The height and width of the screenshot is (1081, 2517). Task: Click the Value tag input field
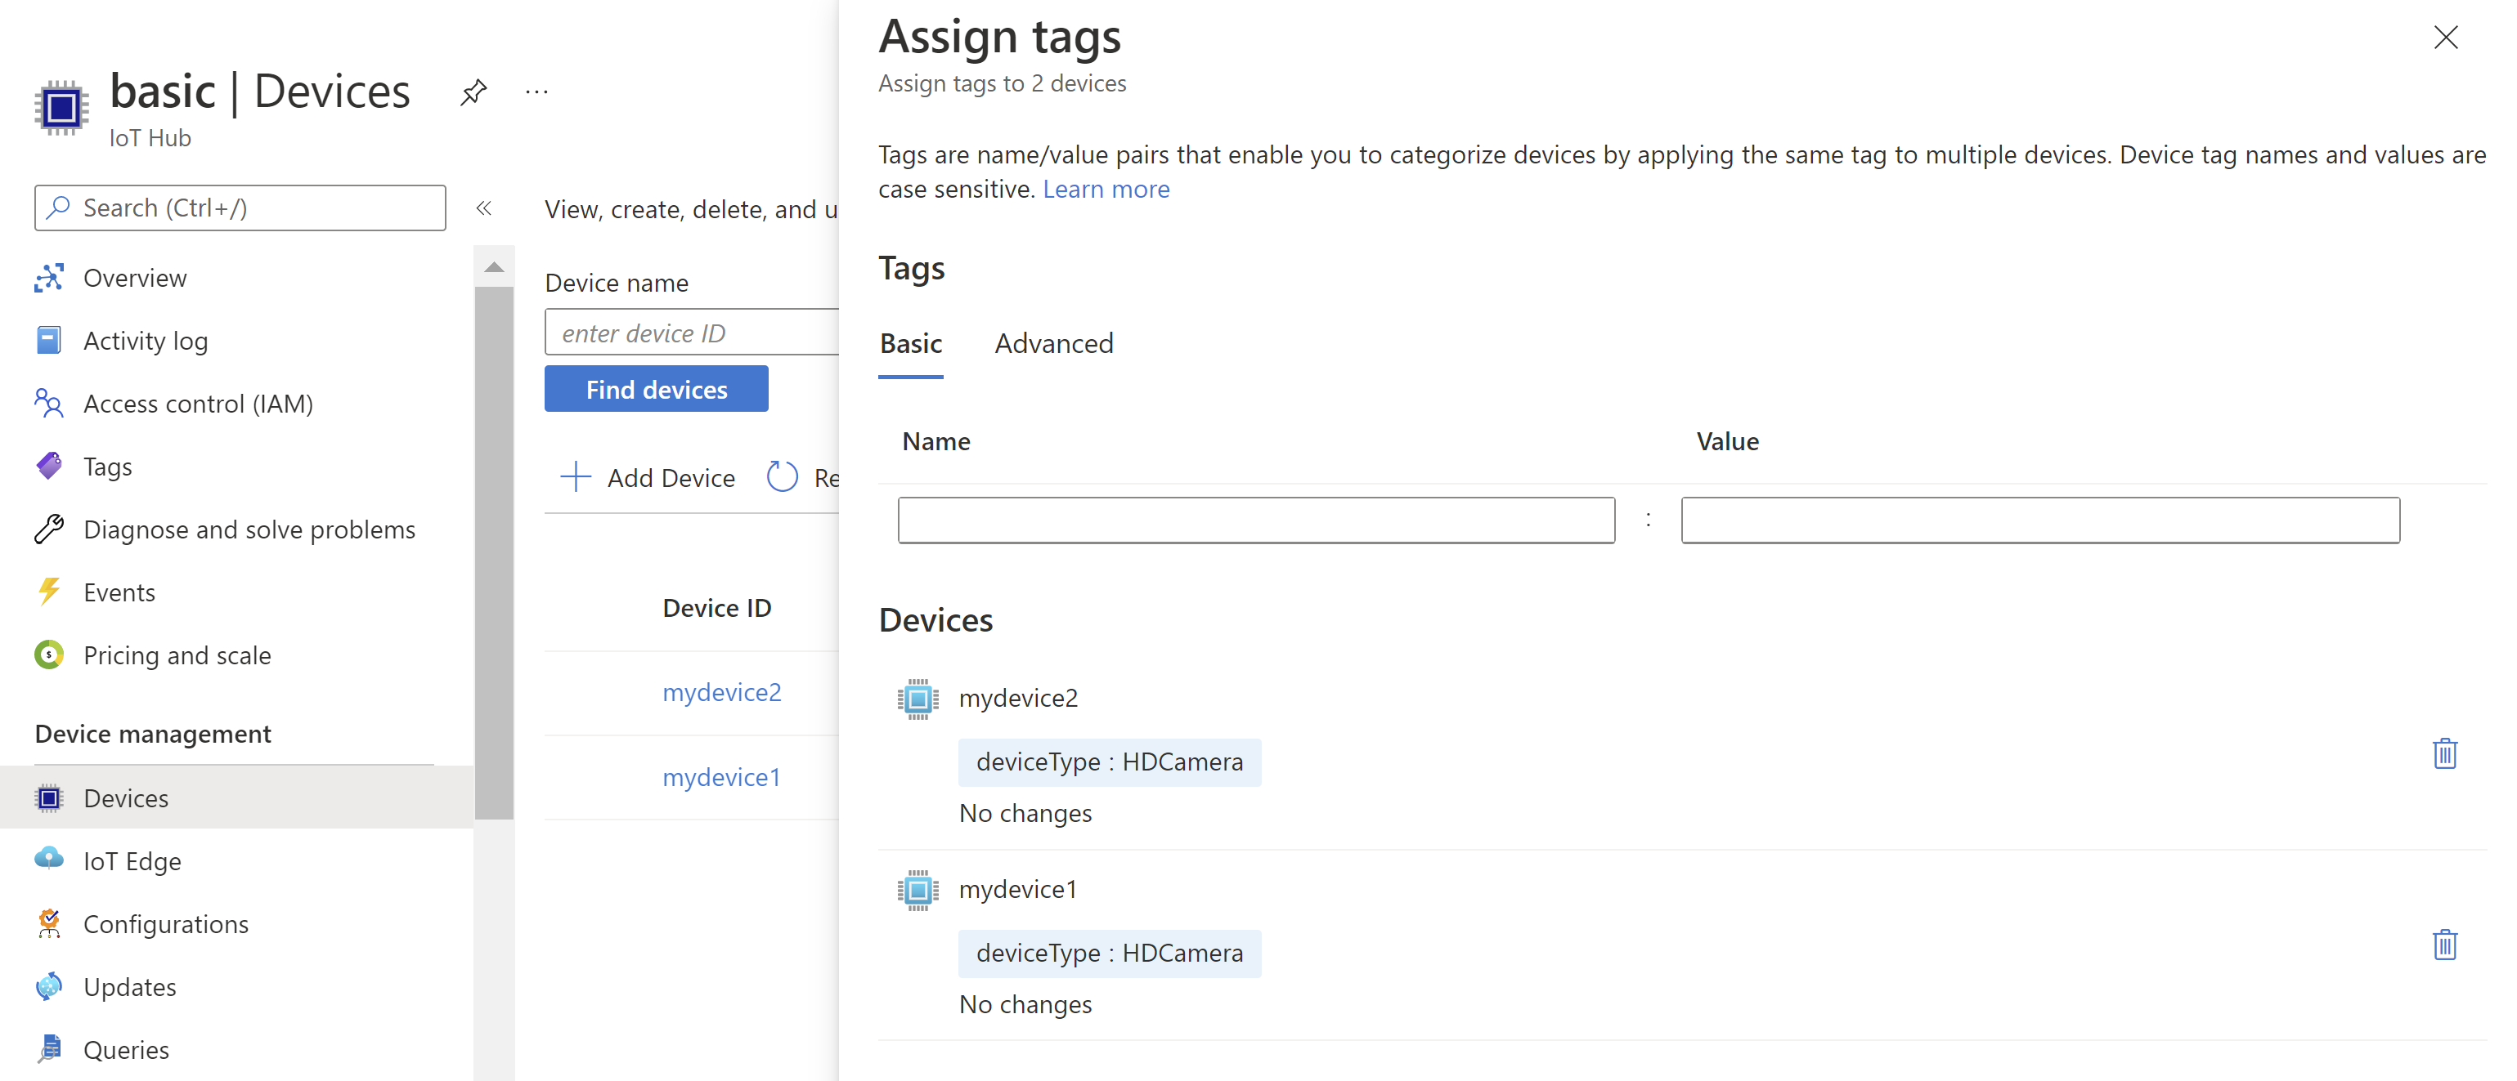coord(2040,520)
